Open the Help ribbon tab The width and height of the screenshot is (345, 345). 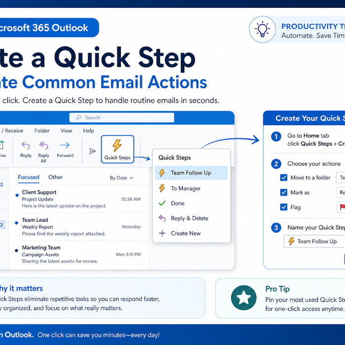coord(88,131)
